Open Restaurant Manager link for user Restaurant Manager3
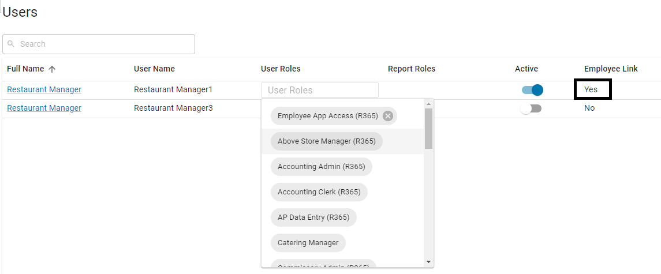 point(44,108)
